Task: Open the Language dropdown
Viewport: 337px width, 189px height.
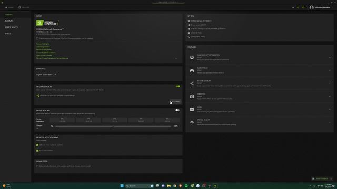Action: 46,75
